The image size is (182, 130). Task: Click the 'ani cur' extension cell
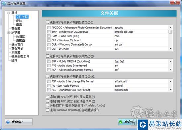(118, 44)
